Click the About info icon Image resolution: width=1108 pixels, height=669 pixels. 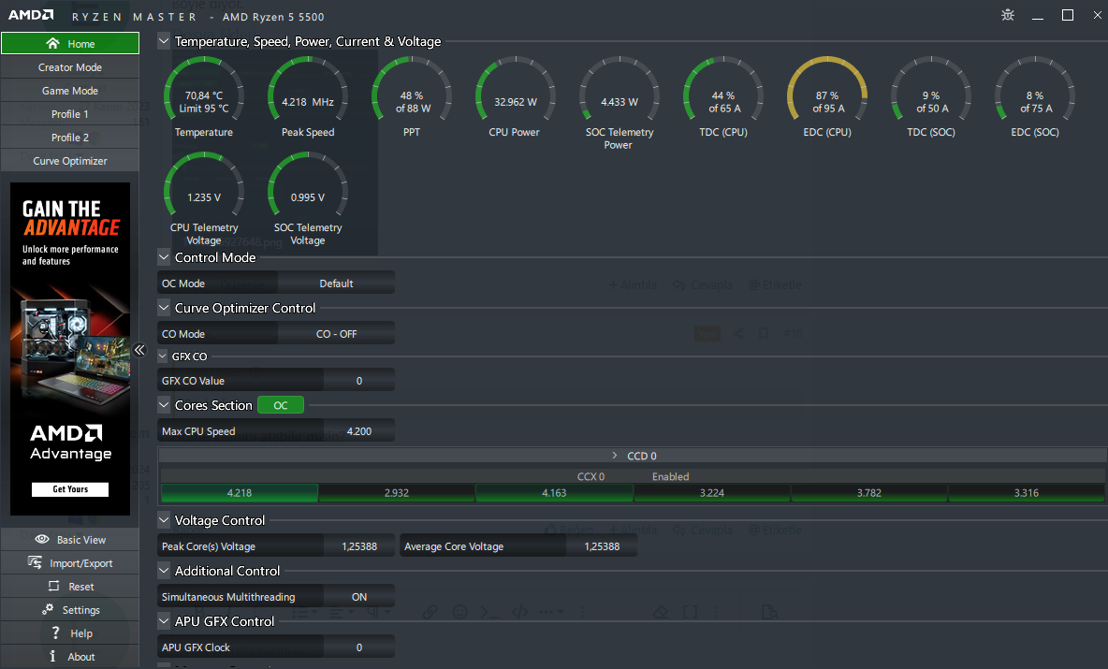point(52,656)
